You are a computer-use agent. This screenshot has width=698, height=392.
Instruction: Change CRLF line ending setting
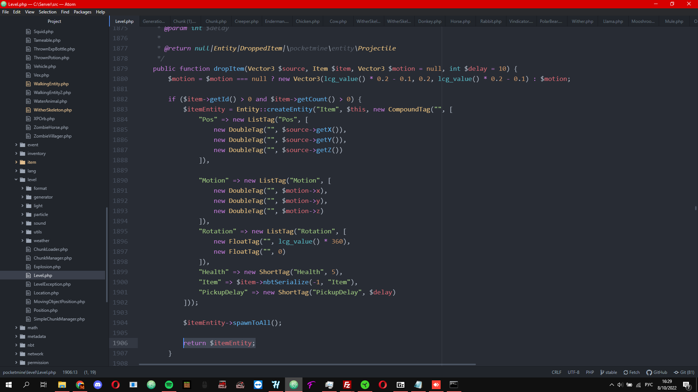(x=556, y=372)
